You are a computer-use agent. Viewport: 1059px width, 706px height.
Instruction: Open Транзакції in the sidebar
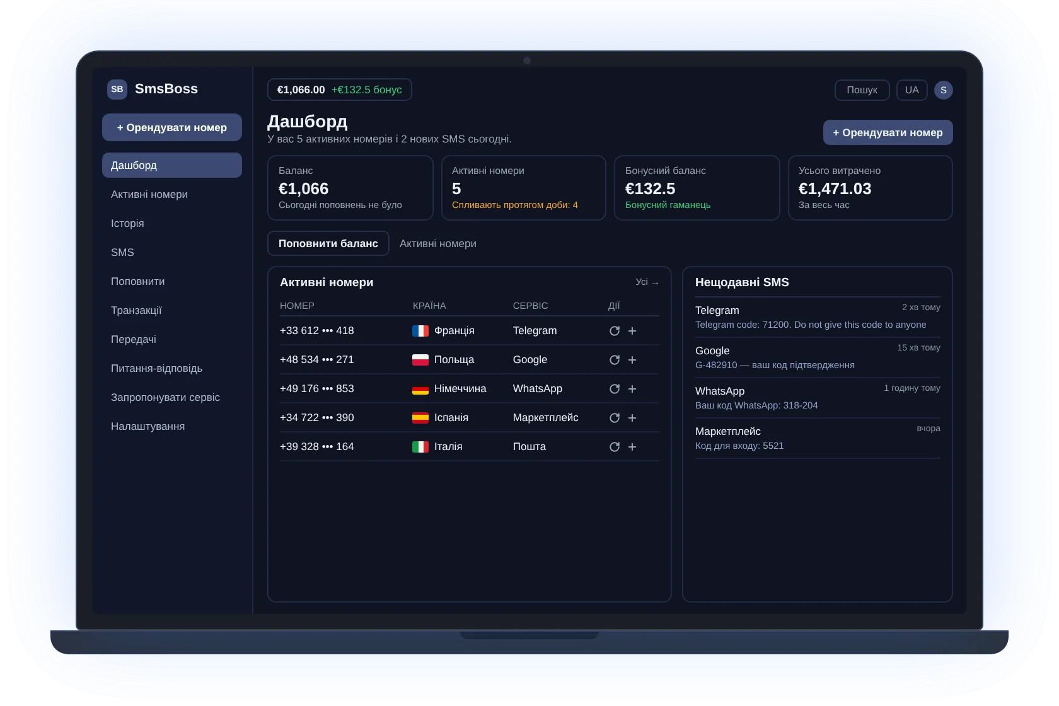[172, 310]
